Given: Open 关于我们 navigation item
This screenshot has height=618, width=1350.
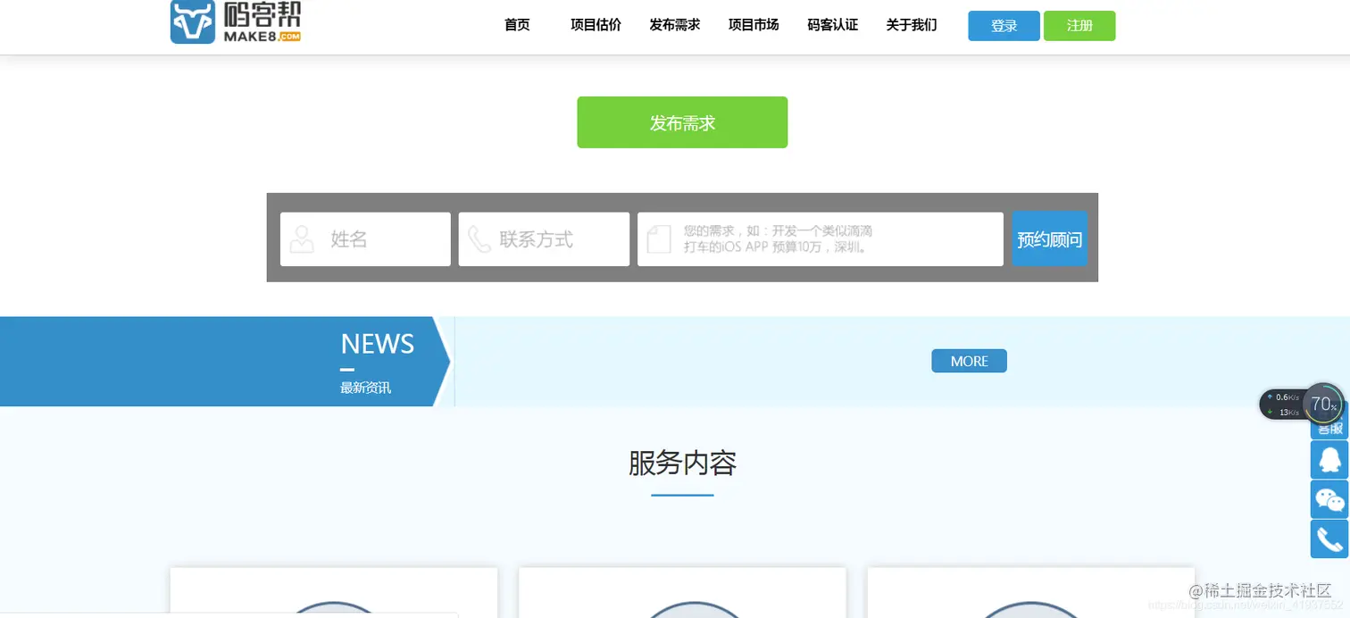Looking at the screenshot, I should pyautogui.click(x=911, y=25).
